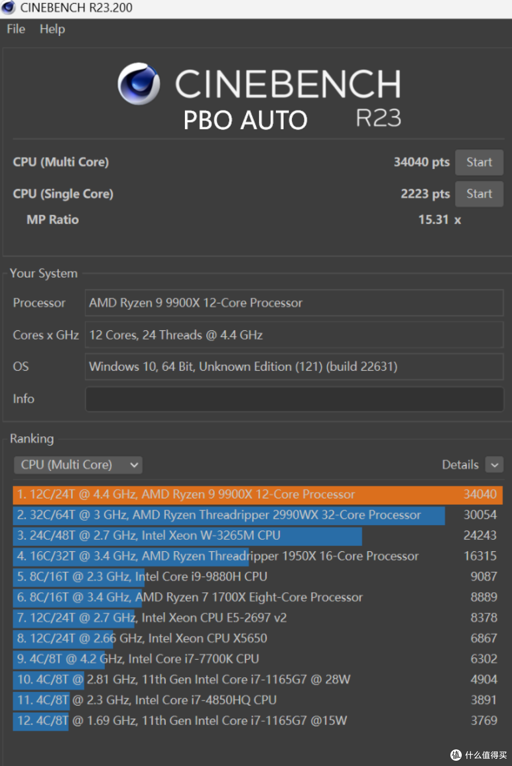Click the 34040 pts multi core score
Viewport: 512px width, 766px height.
point(421,162)
